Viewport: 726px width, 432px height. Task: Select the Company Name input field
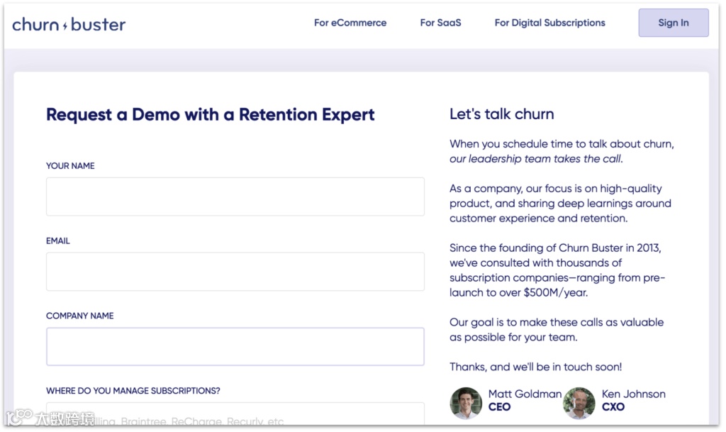pos(235,347)
